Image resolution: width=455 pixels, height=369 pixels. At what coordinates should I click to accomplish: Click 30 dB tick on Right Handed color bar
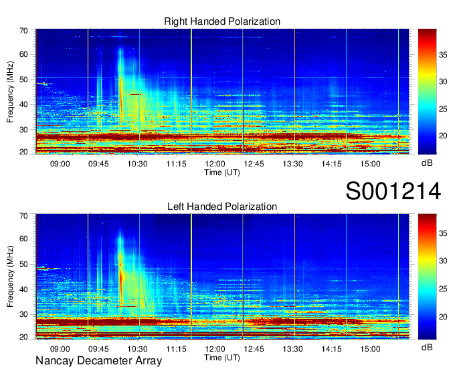[x=443, y=82]
